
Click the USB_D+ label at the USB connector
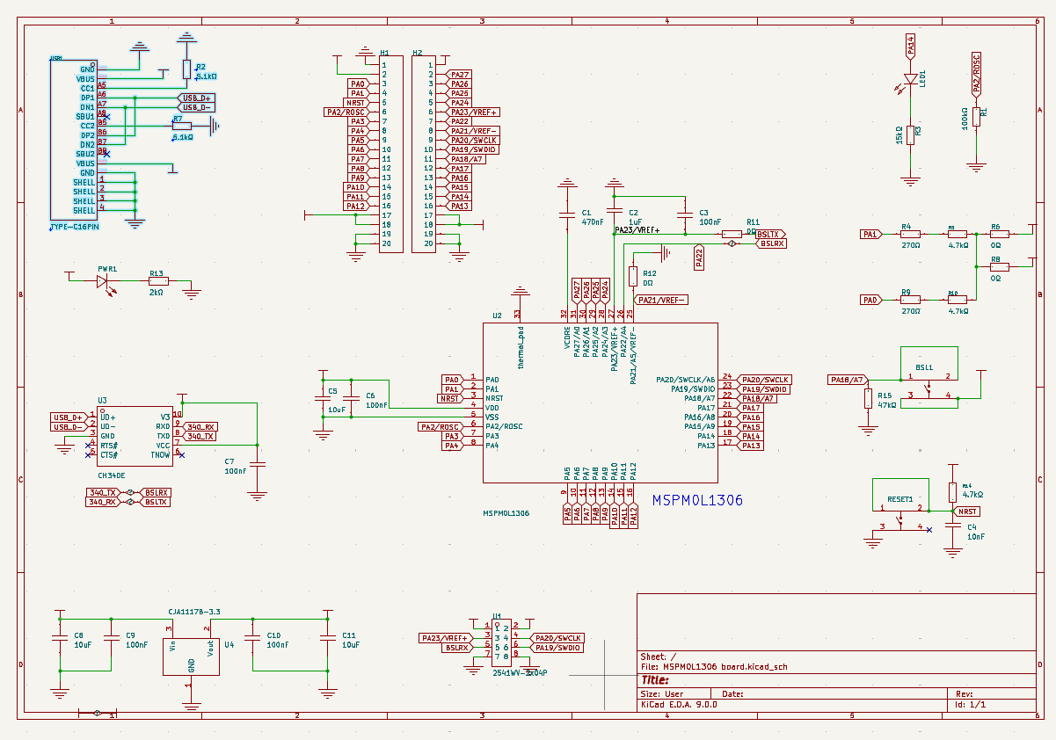pos(195,98)
